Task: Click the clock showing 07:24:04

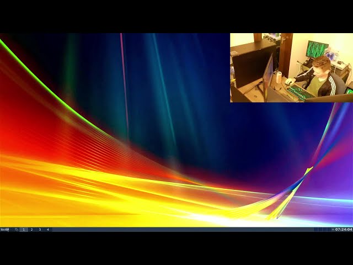Action: pyautogui.click(x=344, y=230)
